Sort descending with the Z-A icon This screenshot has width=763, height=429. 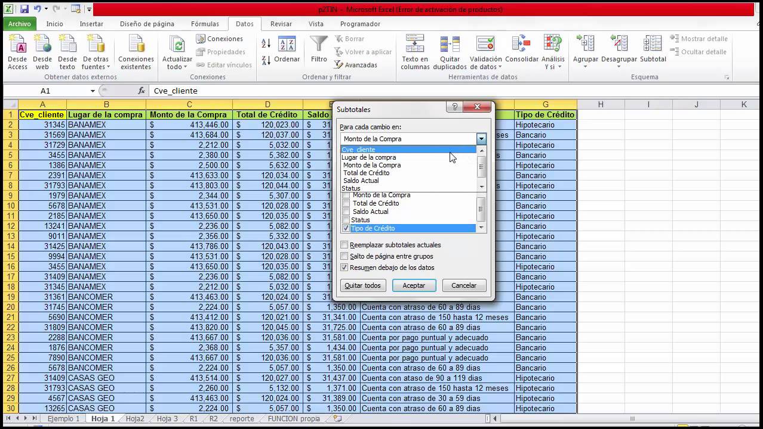pos(266,60)
